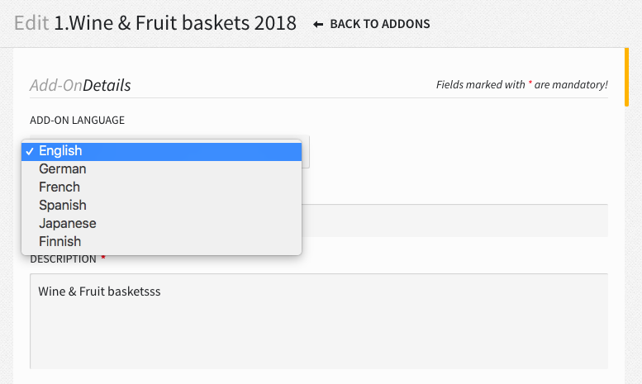The image size is (642, 384).
Task: Select the Spanish language option
Action: point(63,206)
